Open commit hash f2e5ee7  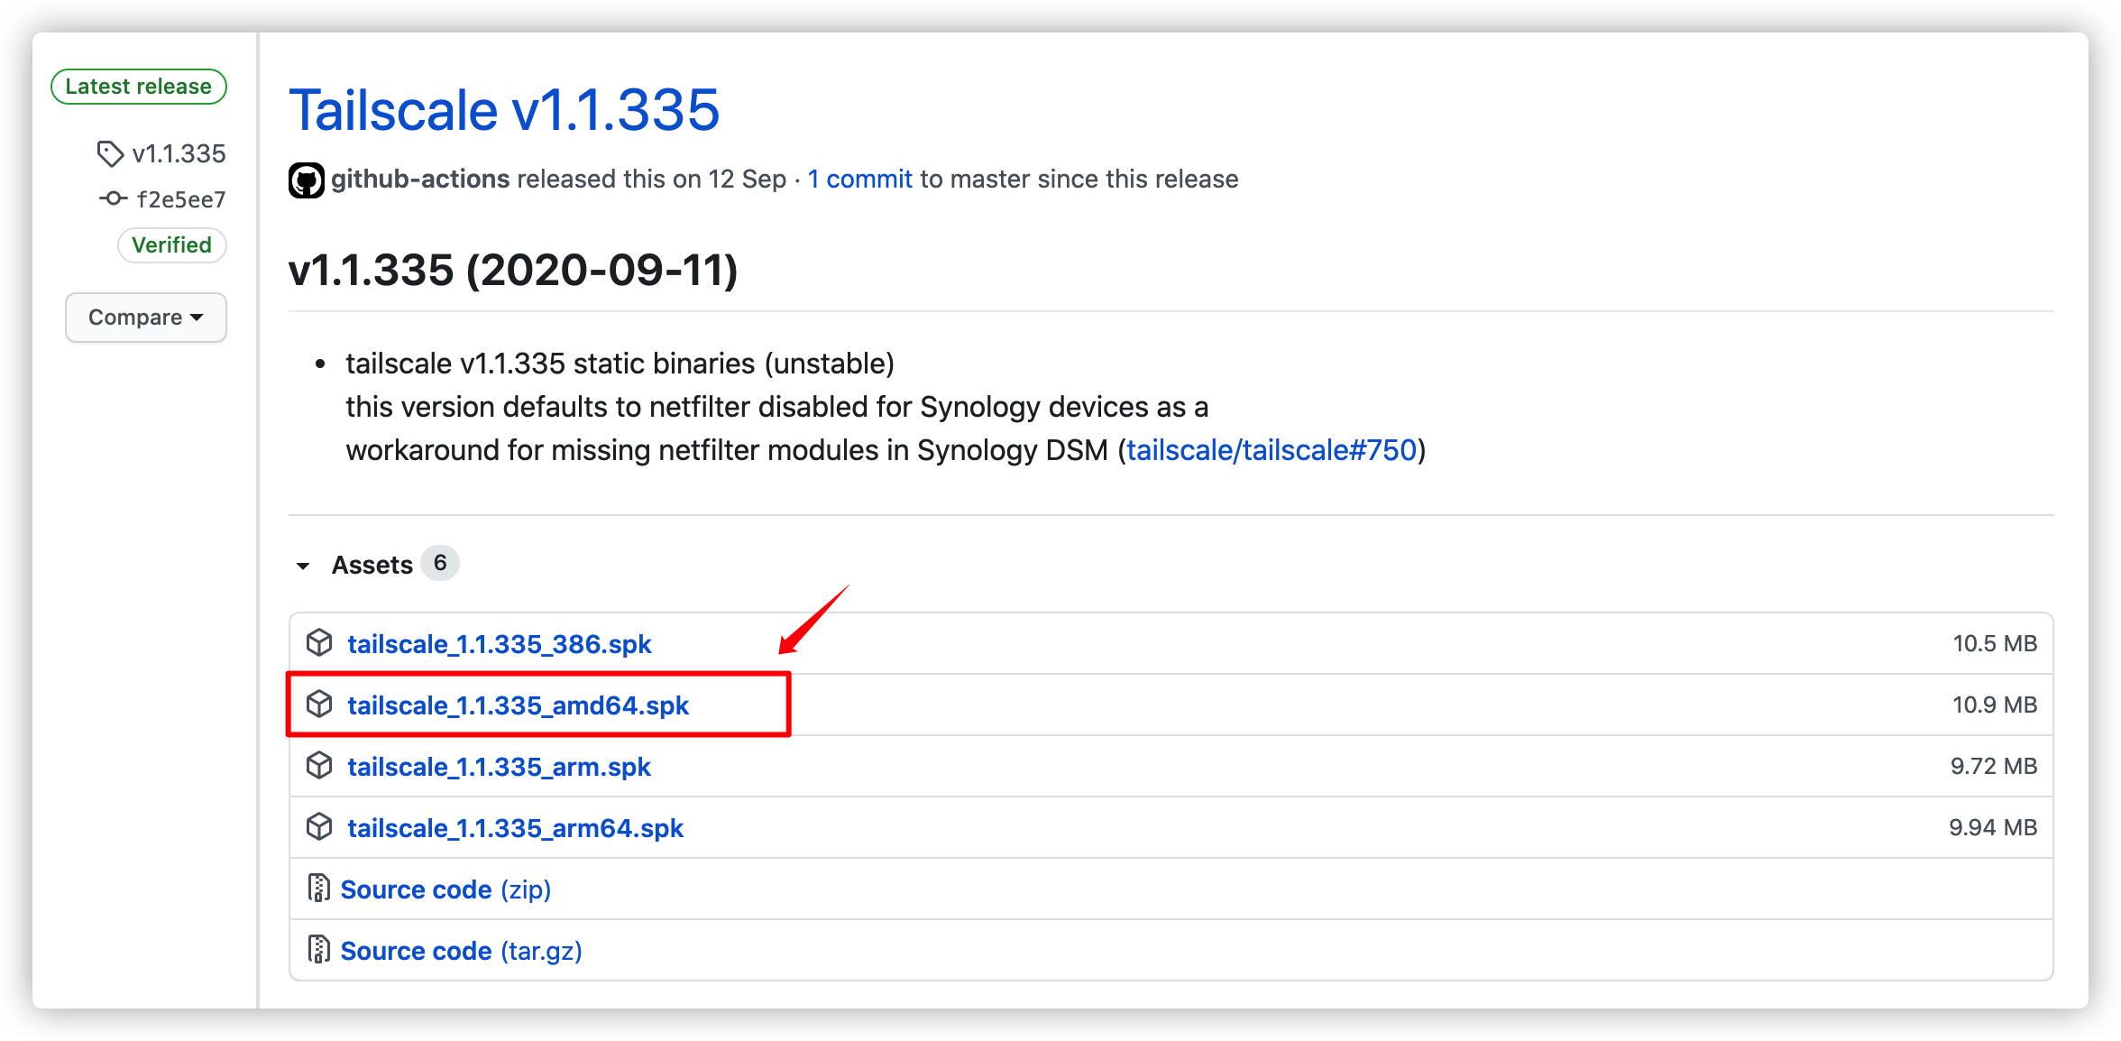[x=180, y=199]
